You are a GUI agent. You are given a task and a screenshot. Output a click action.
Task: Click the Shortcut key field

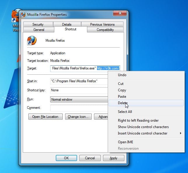pyautogui.click(x=79, y=90)
